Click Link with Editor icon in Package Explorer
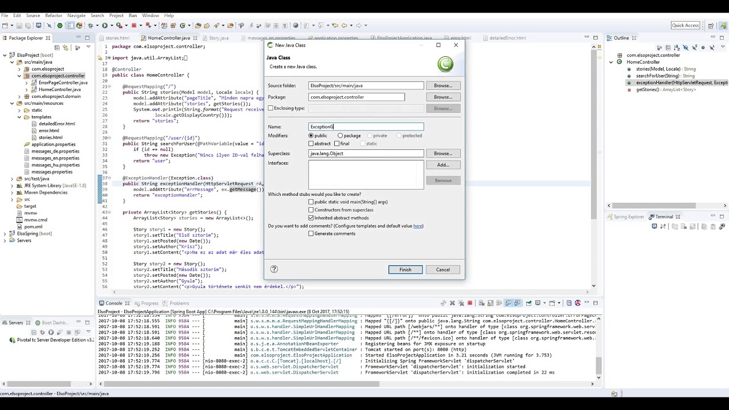Screen dimensions: 729x410 point(65,48)
